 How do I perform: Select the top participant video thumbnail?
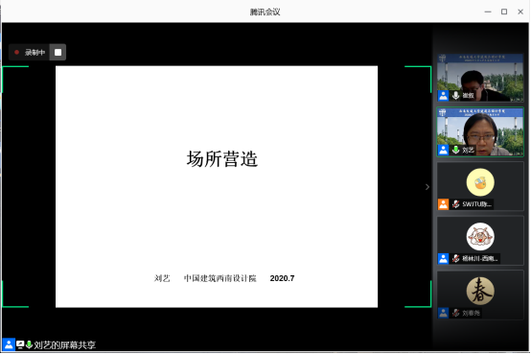tap(480, 78)
